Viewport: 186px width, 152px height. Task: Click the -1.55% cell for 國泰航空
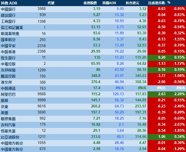click(x=179, y=39)
